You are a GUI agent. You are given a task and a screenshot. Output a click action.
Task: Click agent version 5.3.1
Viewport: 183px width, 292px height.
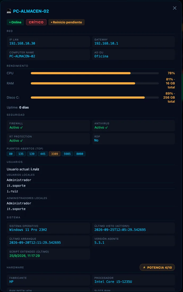click(99, 243)
